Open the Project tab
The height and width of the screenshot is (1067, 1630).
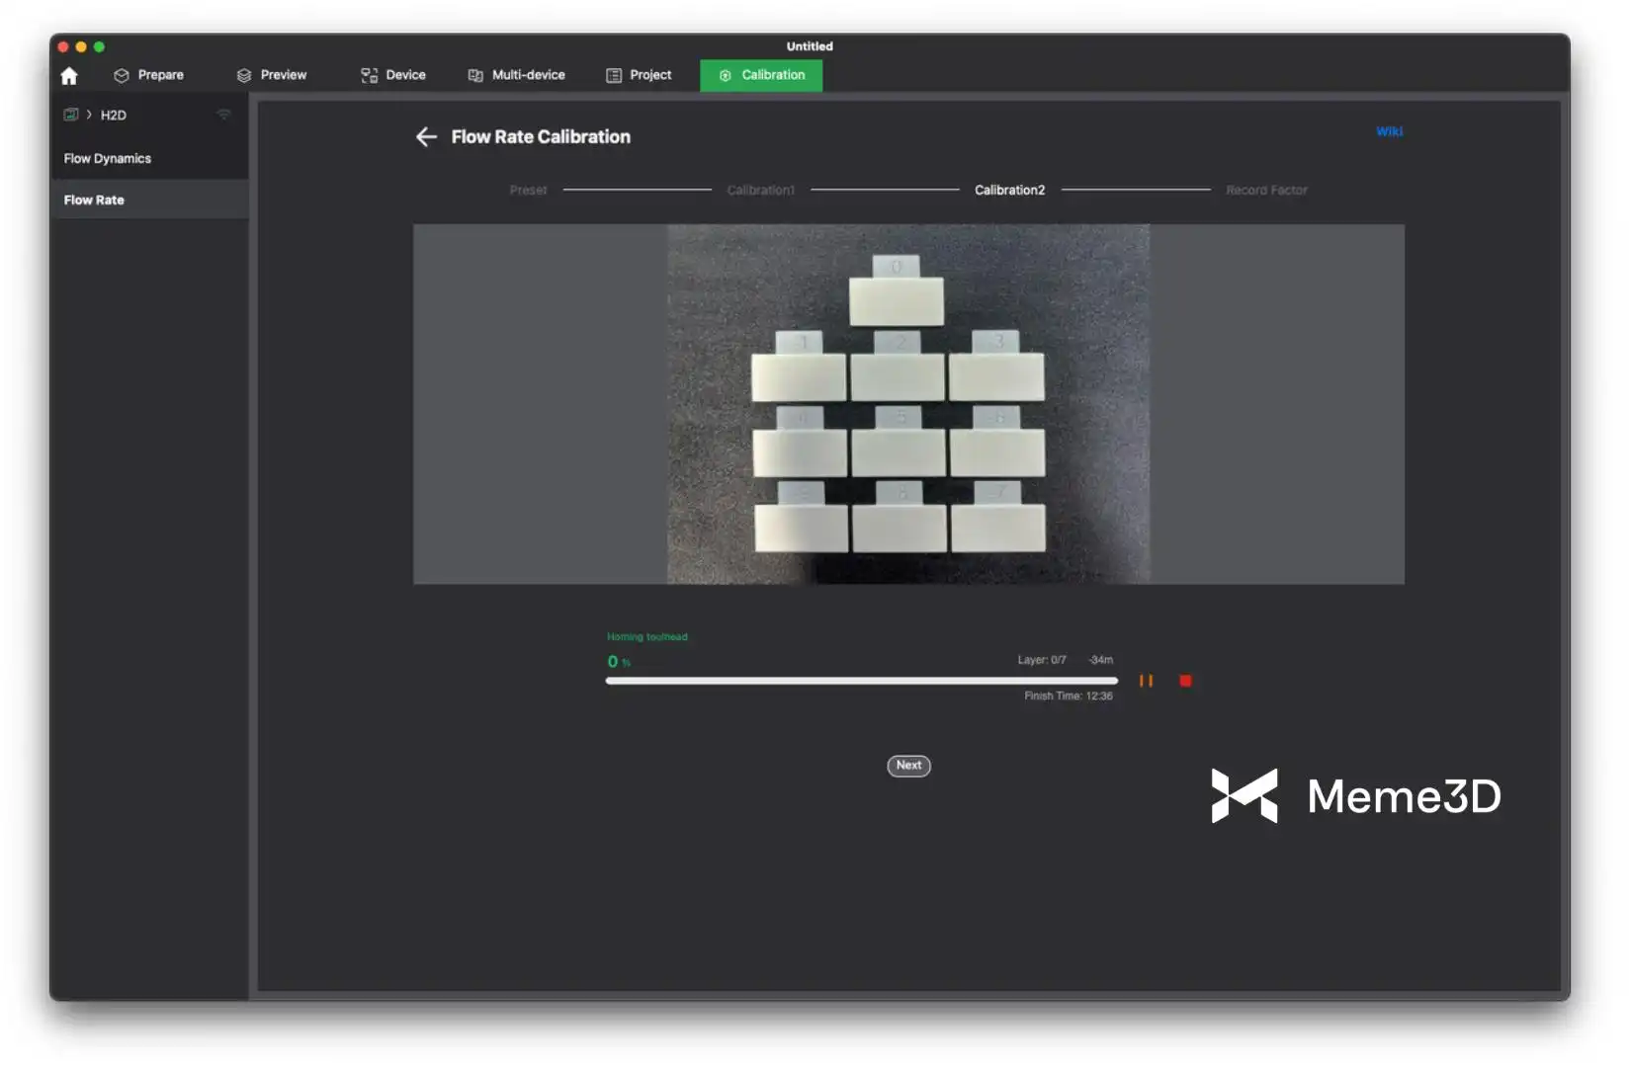[639, 75]
